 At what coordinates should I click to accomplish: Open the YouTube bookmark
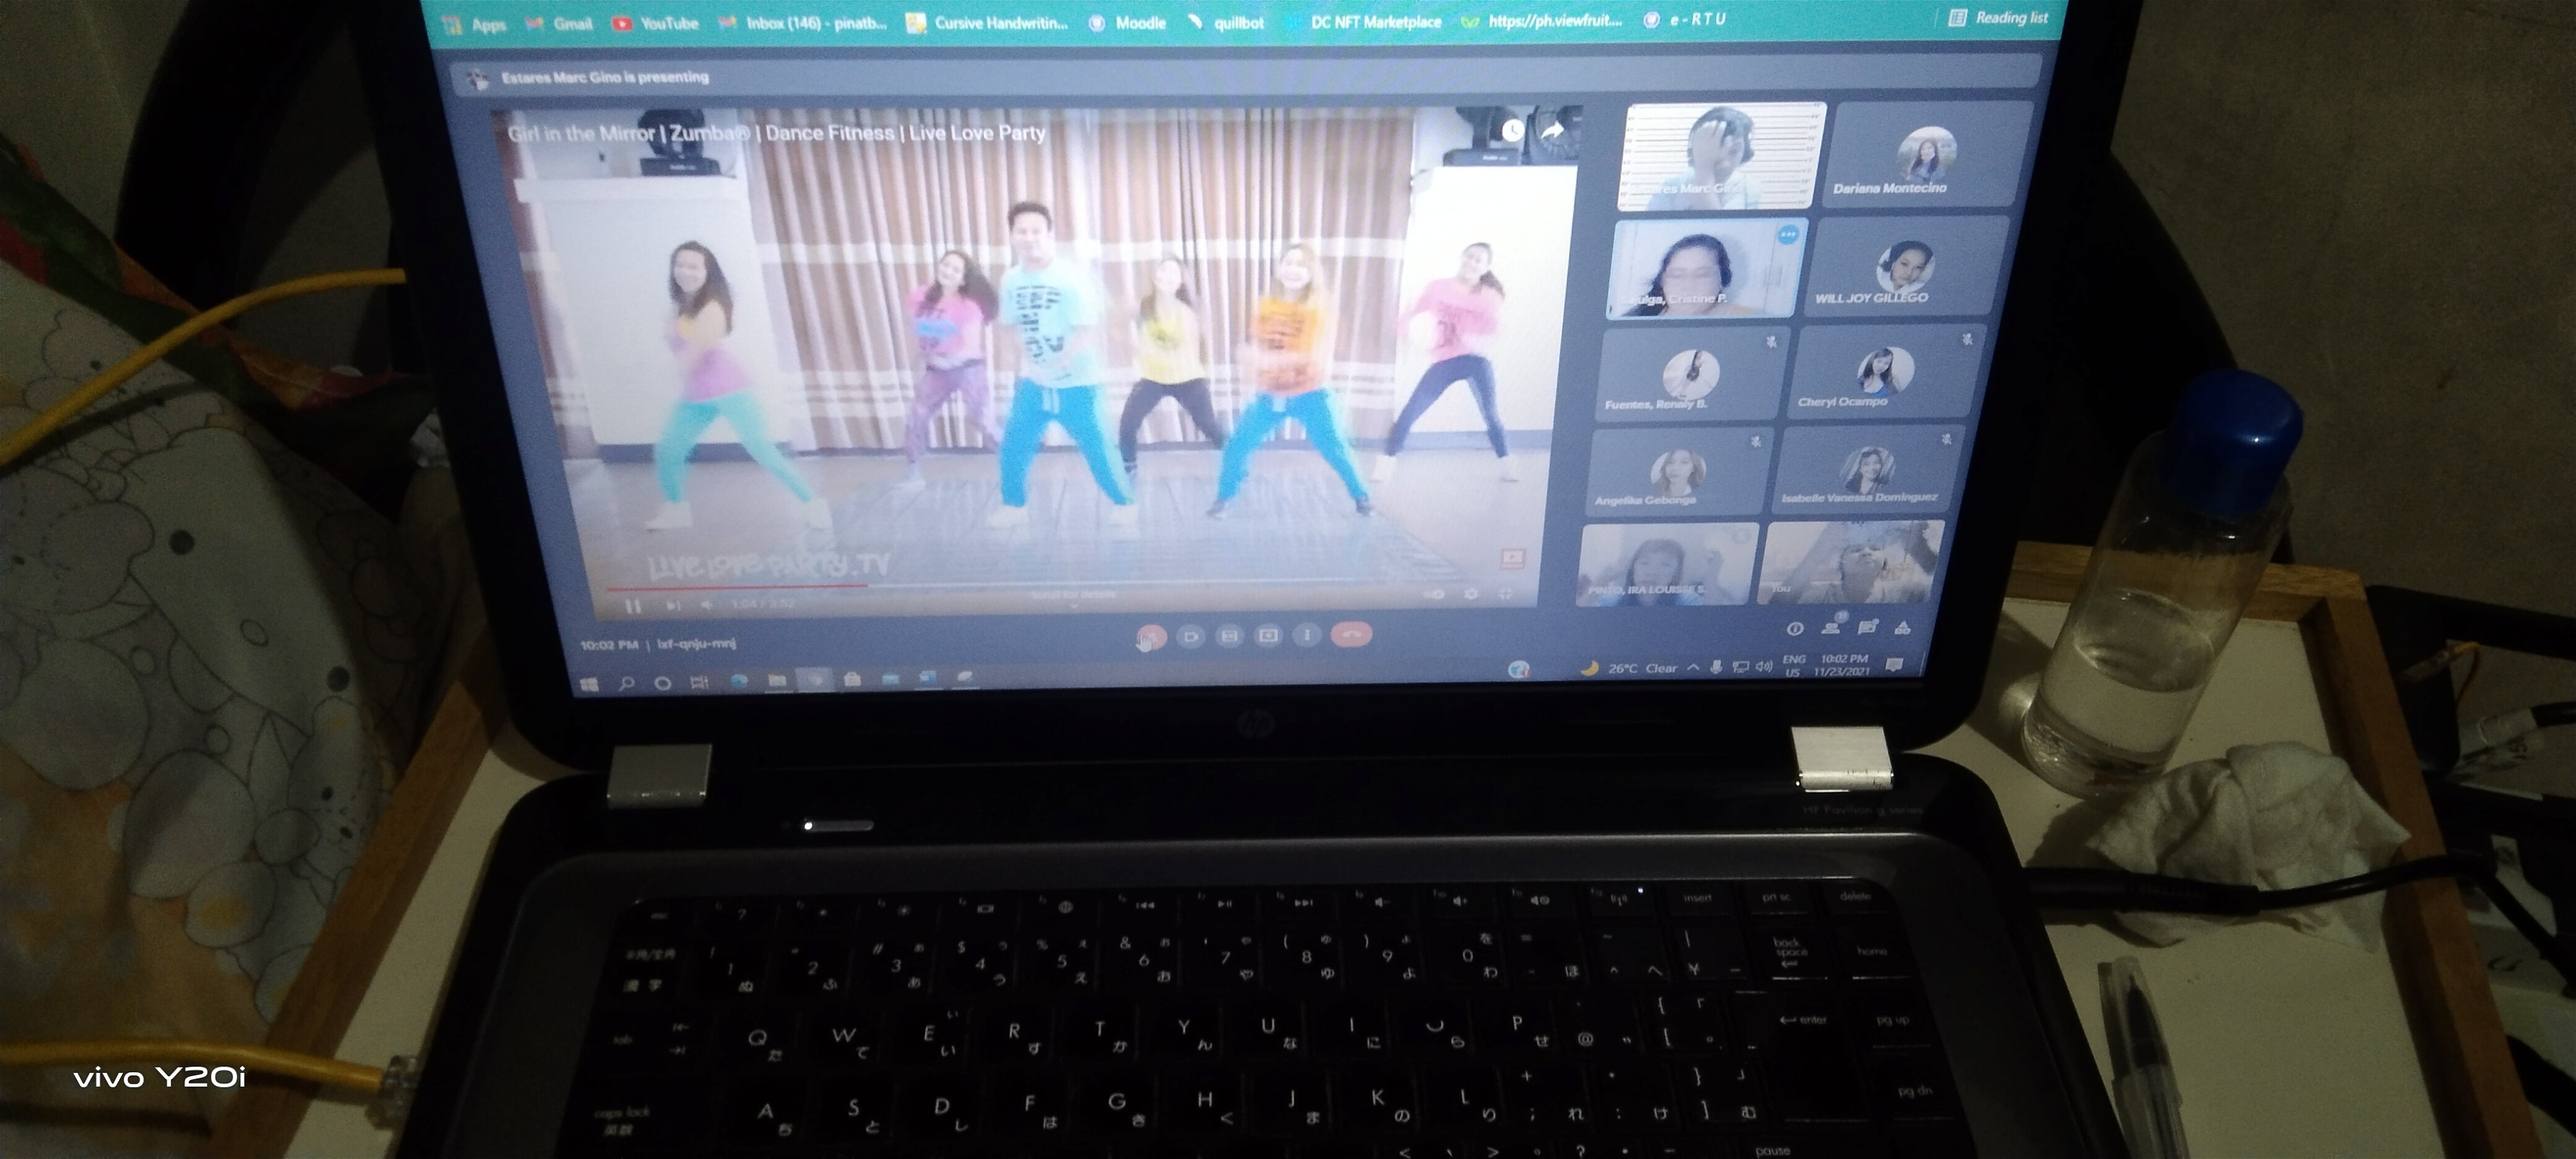pyautogui.click(x=655, y=23)
